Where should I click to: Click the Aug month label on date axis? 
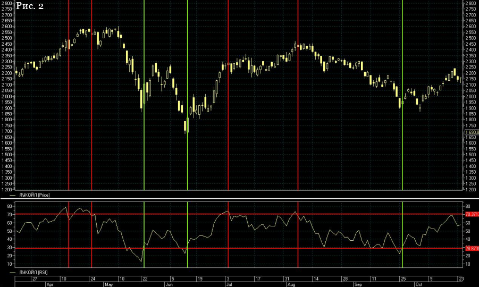point(291,284)
